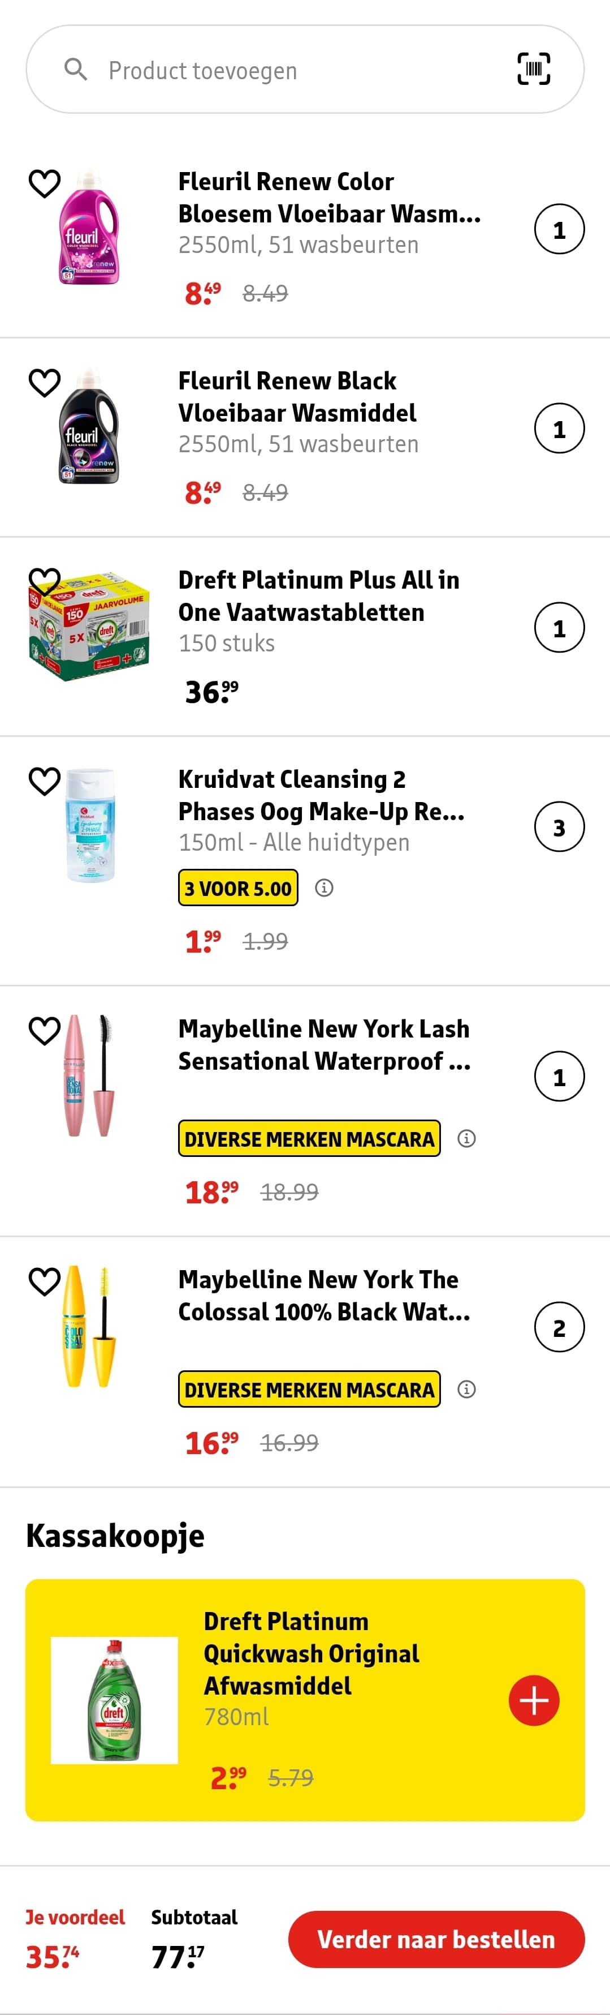Tap the 3 VOOR 5.00 promo badge
Viewport: 610px width, 2015px height.
pyautogui.click(x=238, y=888)
